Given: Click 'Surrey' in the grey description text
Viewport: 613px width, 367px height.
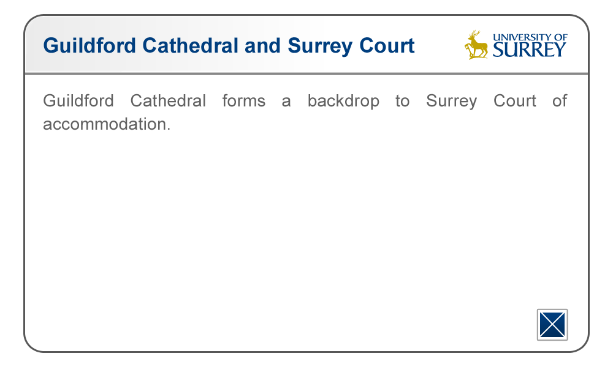Looking at the screenshot, I should (452, 102).
